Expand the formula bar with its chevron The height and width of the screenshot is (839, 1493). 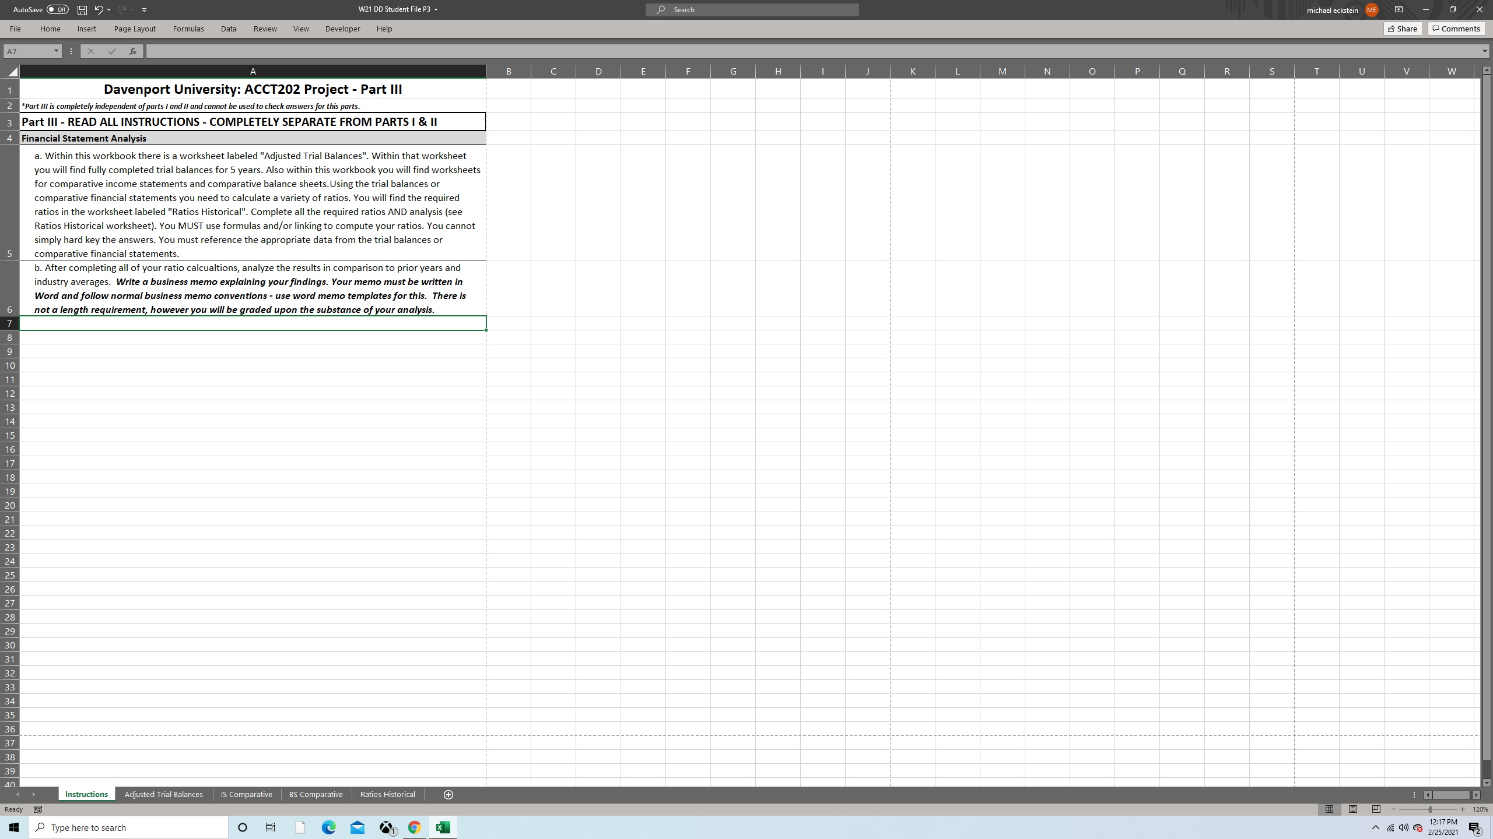point(1483,51)
